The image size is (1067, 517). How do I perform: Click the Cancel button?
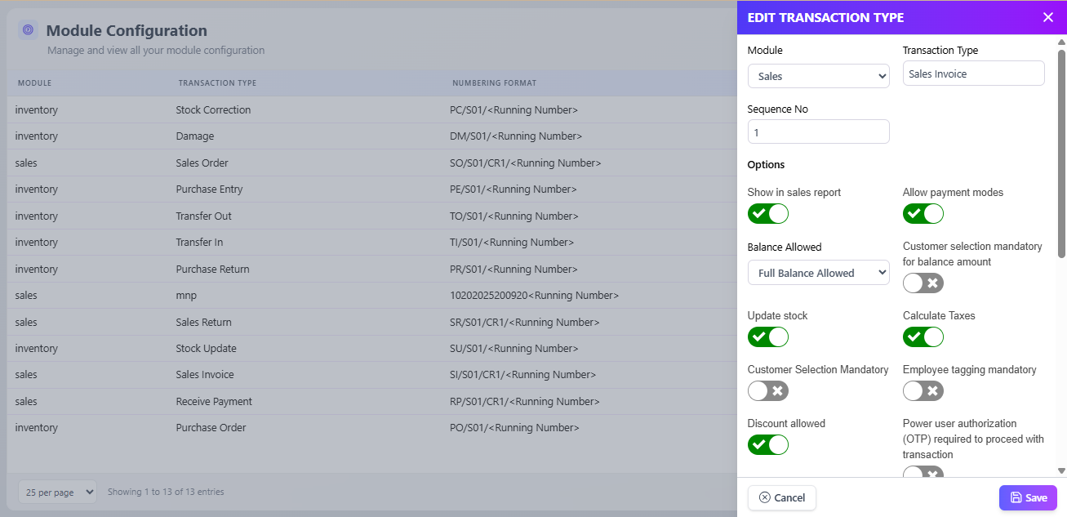pos(781,497)
